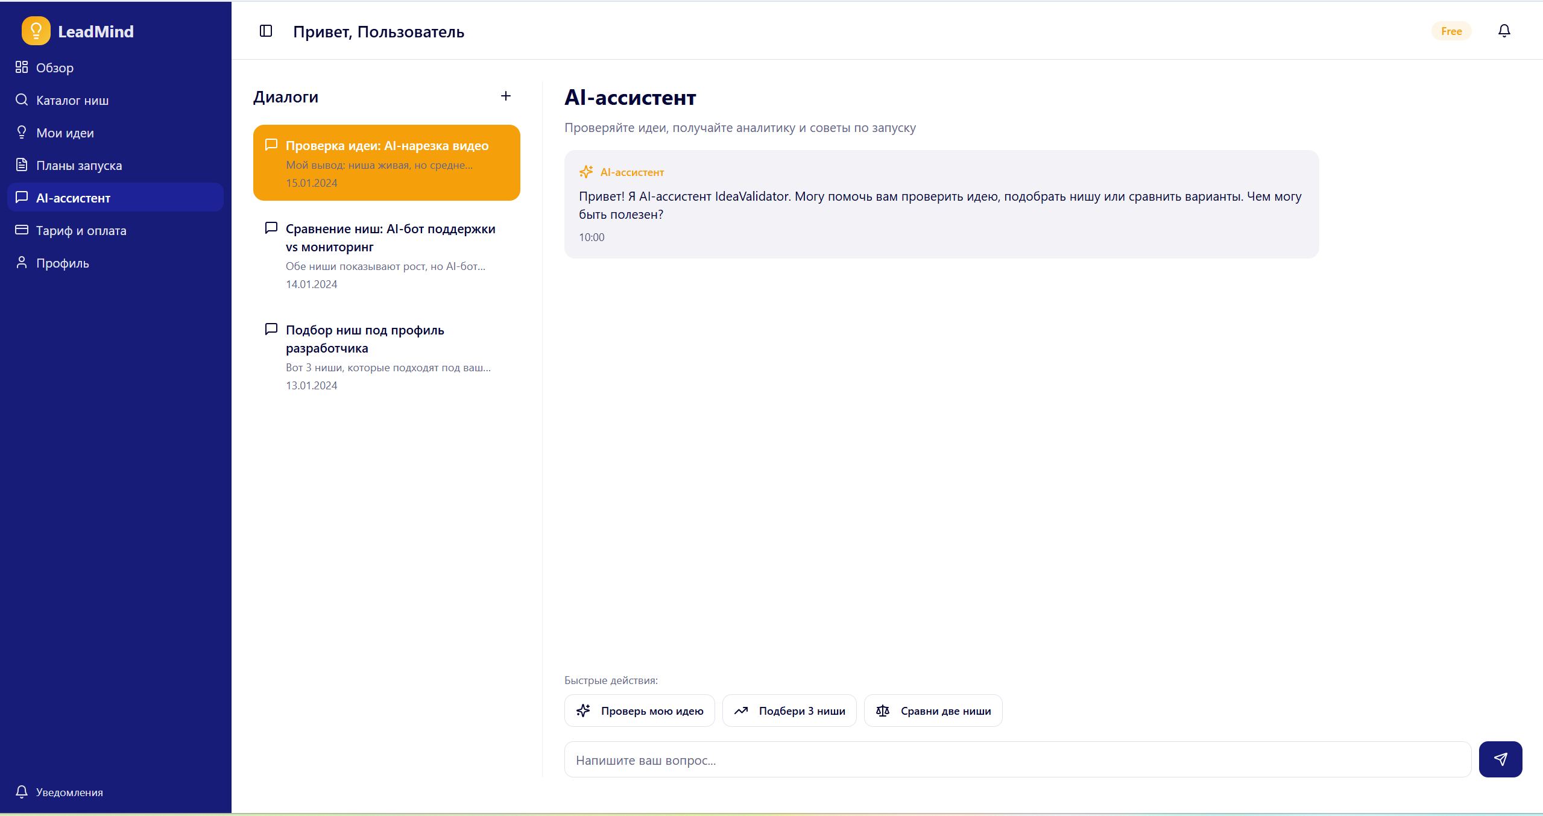The width and height of the screenshot is (1543, 816).
Task: Open notifications bell in the header
Action: coord(1504,31)
